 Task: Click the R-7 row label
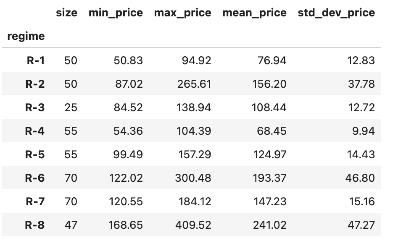click(x=35, y=201)
